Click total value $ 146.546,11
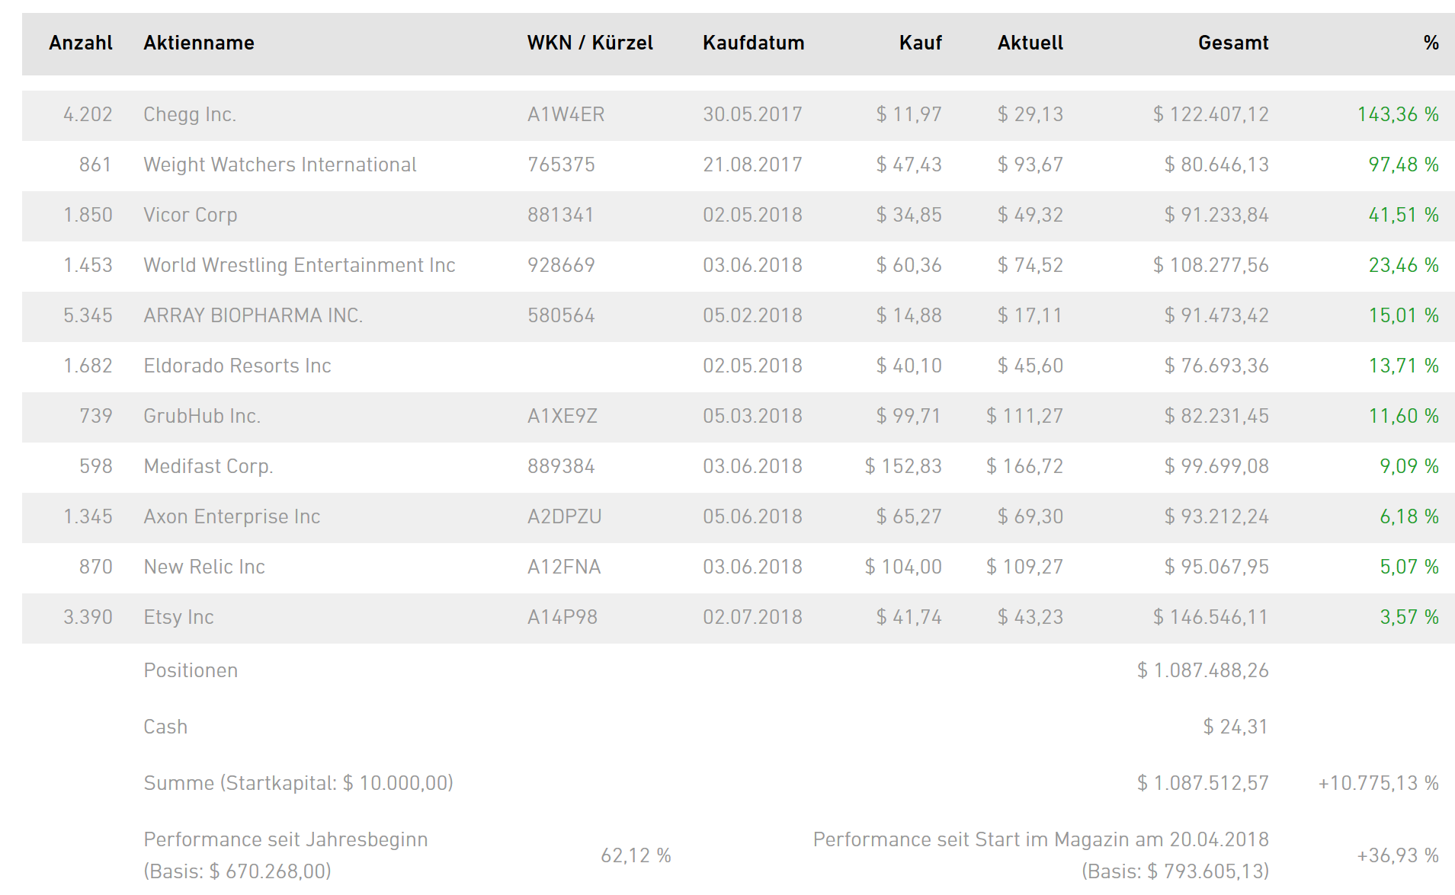 (x=1210, y=617)
